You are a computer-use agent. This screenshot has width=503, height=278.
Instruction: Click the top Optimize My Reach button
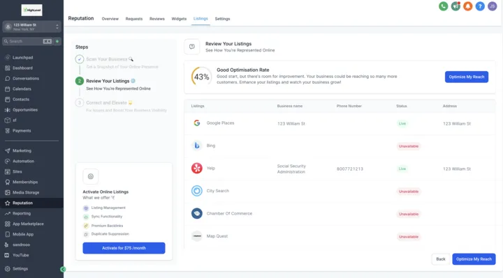click(467, 77)
